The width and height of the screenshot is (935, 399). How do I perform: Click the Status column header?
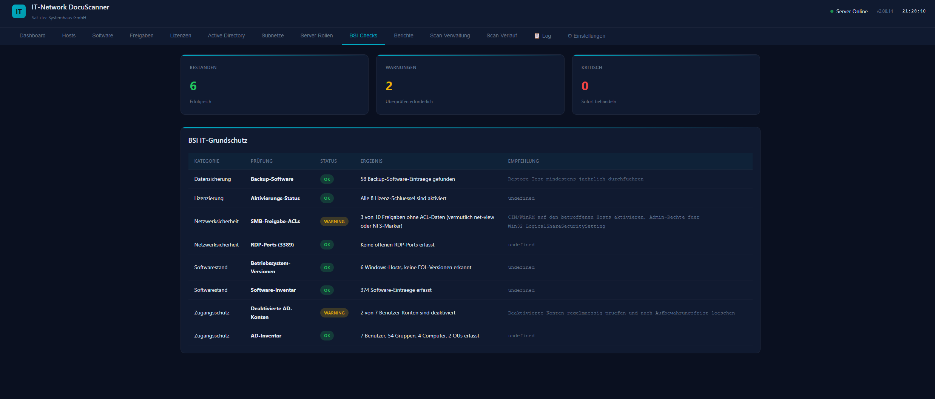click(328, 161)
